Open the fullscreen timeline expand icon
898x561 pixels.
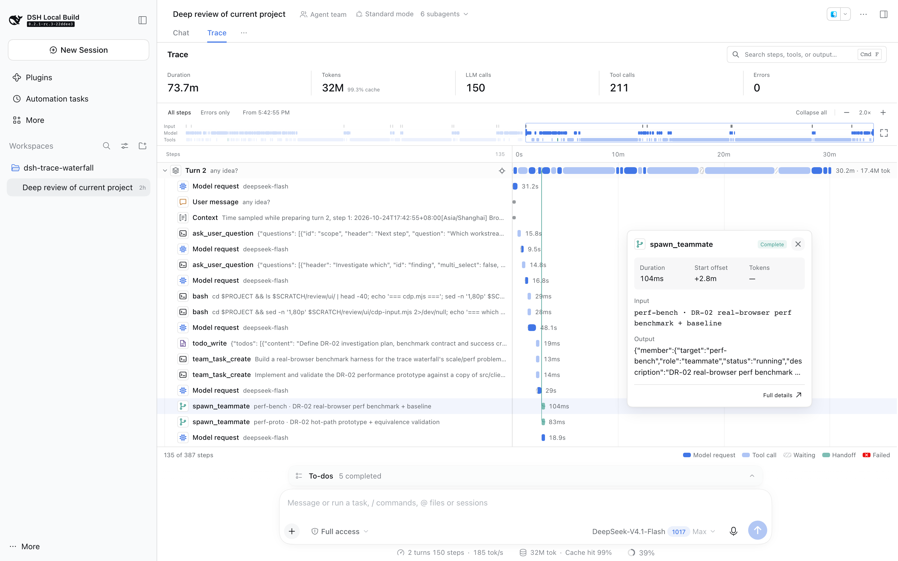[x=884, y=133]
